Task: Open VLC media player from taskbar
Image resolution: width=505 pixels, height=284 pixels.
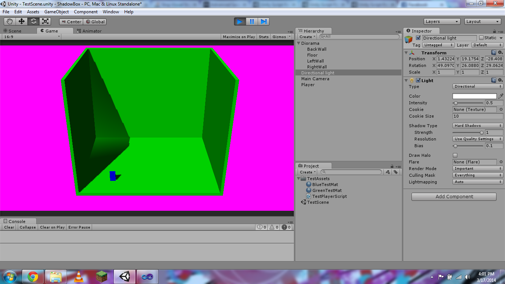Action: click(78, 277)
